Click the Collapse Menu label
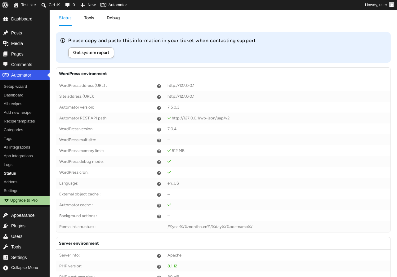 (25, 268)
